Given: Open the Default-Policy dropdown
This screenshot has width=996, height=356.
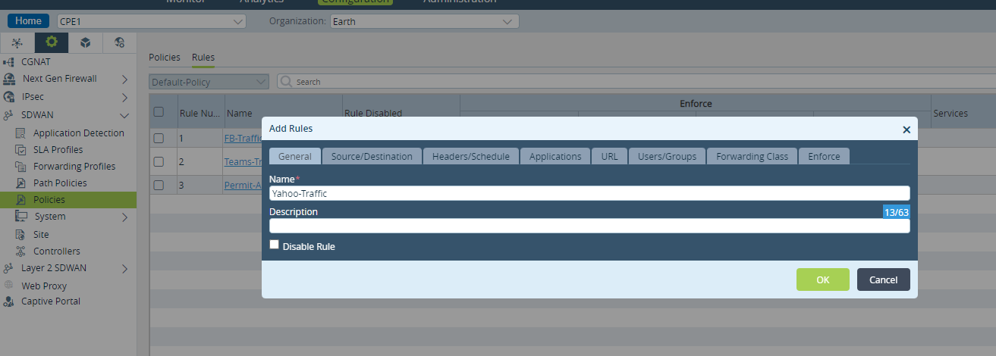Looking at the screenshot, I should 209,82.
